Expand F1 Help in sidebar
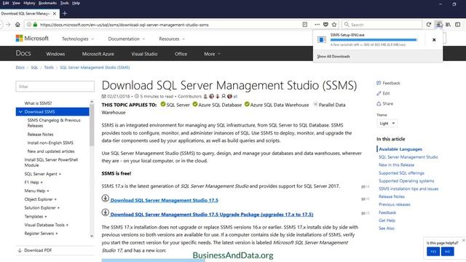This screenshot has height=262, width=466. (33, 183)
